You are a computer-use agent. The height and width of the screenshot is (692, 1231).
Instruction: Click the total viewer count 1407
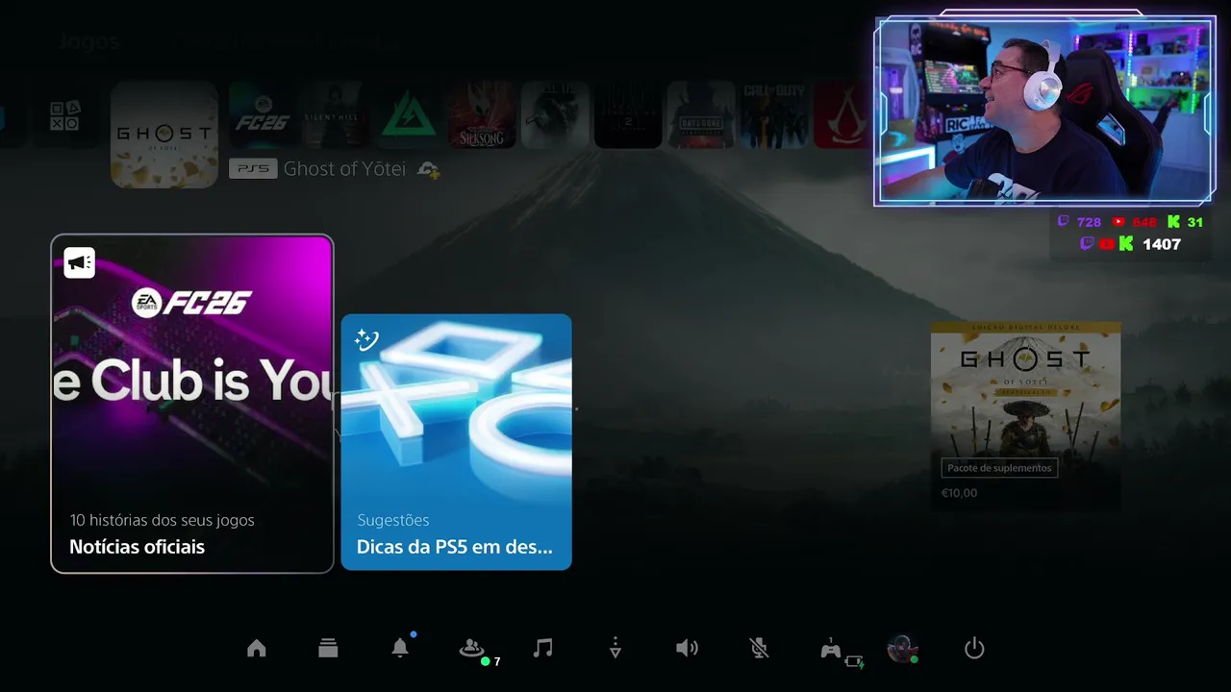[1161, 244]
